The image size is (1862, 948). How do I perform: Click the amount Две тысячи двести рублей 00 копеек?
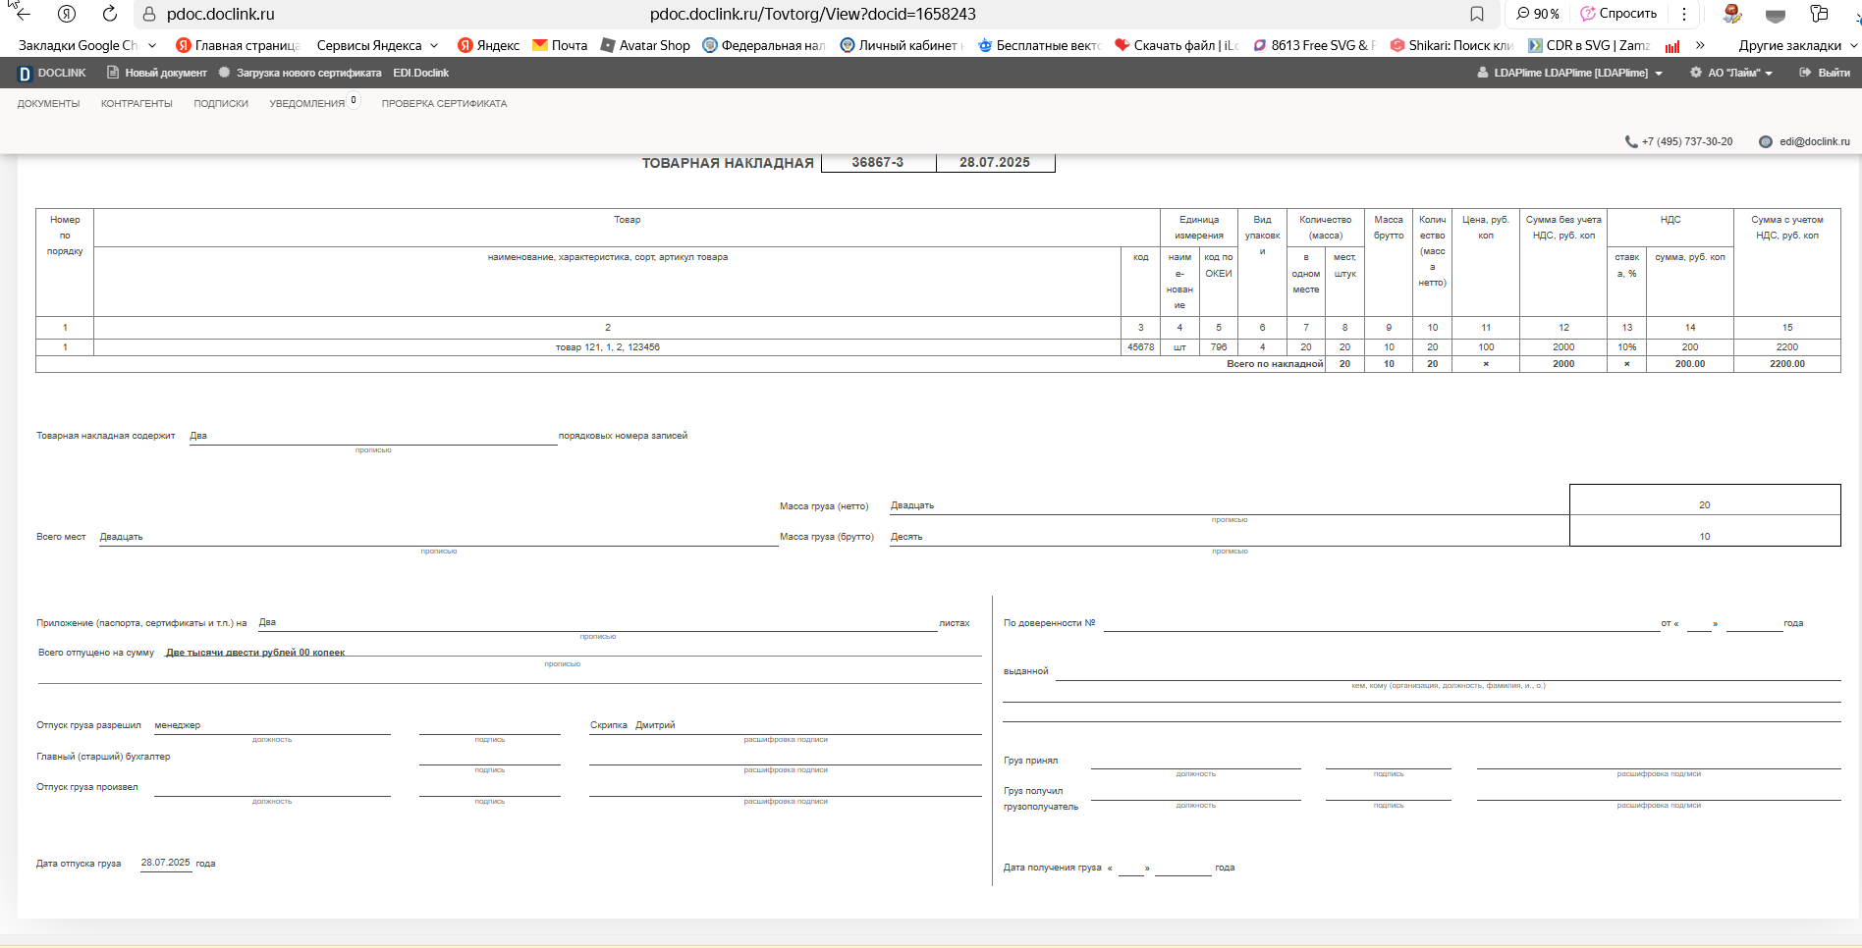[255, 653]
